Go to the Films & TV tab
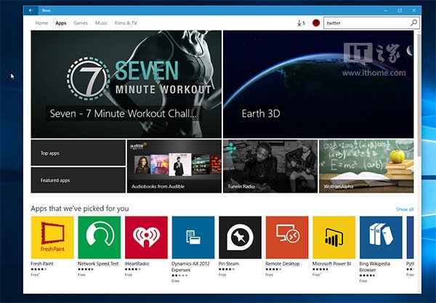The height and width of the screenshot is (303, 436). tap(126, 23)
